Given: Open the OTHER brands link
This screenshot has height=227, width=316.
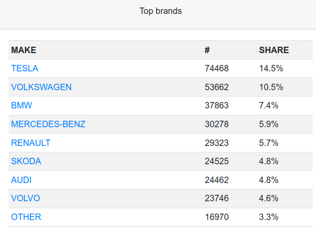Looking at the screenshot, I should coord(26,217).
